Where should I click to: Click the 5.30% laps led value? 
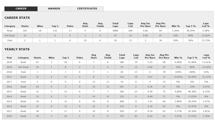pos(206,116)
